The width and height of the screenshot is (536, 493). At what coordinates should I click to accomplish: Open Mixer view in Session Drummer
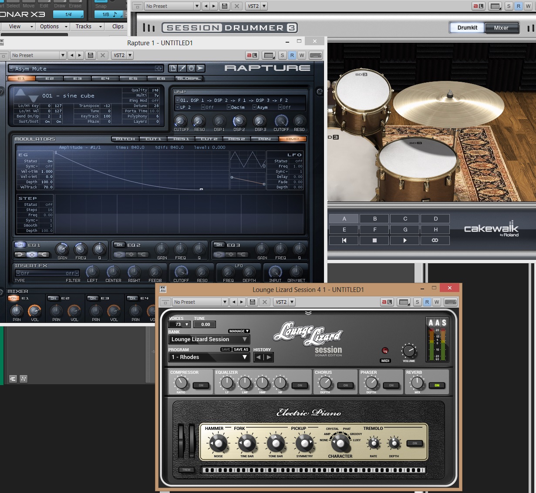tap(501, 27)
